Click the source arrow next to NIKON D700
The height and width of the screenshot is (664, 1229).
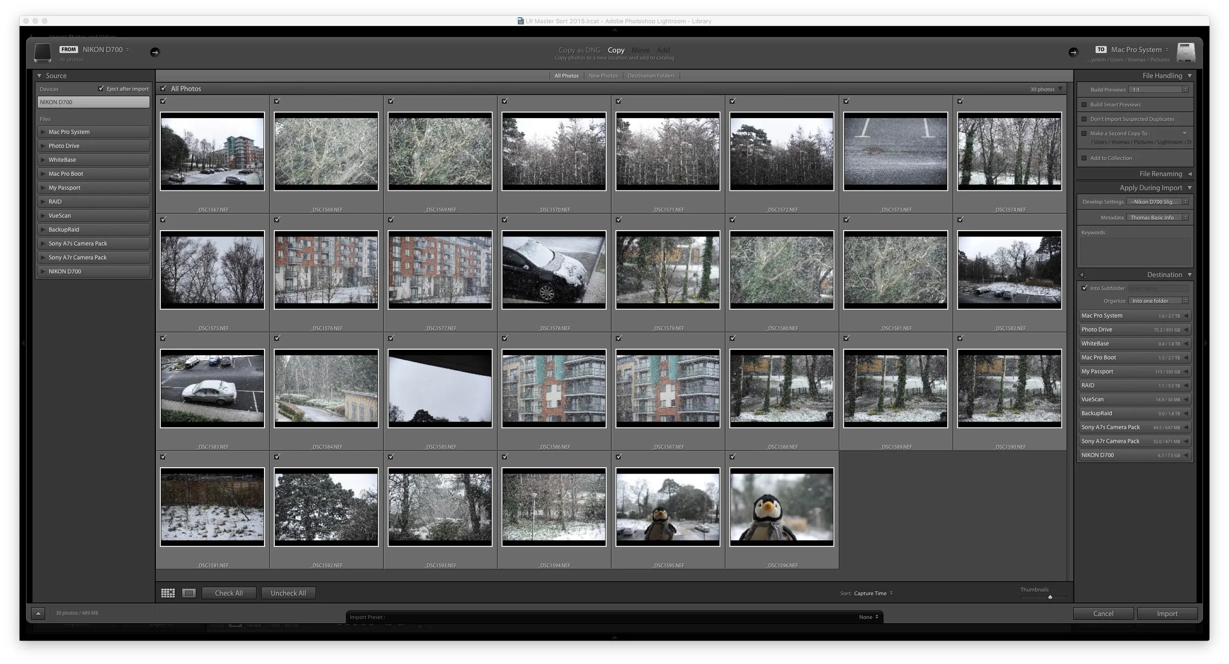coord(154,52)
